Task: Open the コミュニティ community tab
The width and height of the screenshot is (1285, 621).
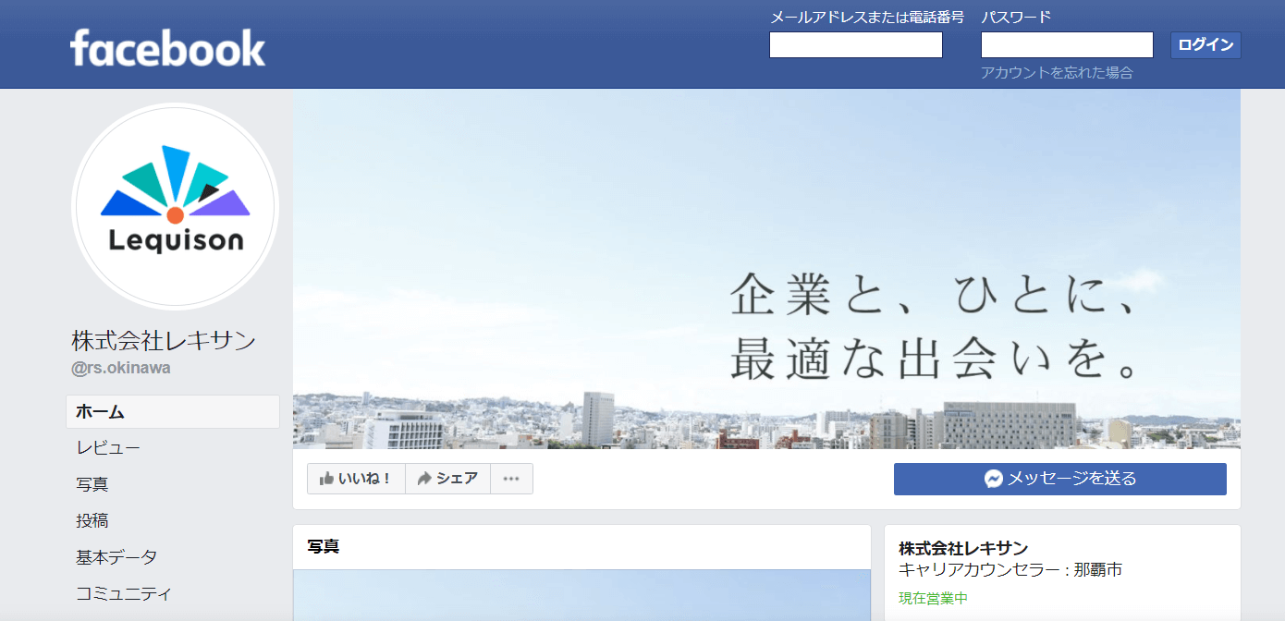Action: pos(124,593)
